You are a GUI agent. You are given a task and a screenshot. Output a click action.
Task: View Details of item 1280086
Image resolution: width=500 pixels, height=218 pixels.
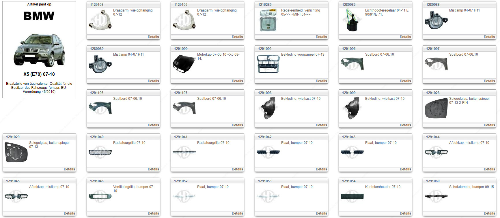pos(405,37)
